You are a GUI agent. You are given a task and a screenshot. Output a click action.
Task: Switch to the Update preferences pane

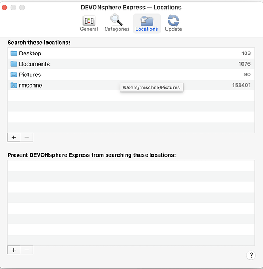pyautogui.click(x=174, y=24)
